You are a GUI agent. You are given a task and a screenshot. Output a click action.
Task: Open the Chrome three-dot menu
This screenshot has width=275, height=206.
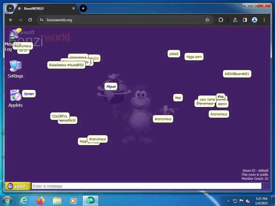pyautogui.click(x=264, y=20)
